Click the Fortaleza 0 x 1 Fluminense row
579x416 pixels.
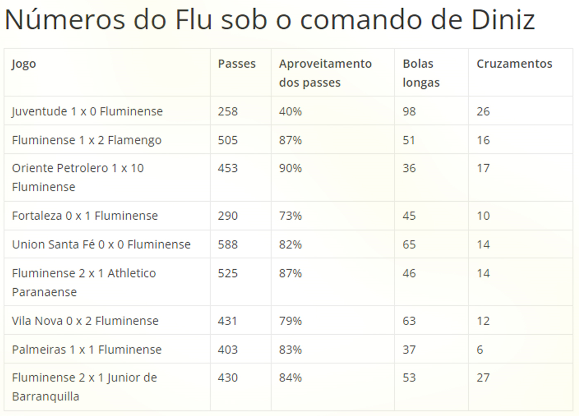[288, 216]
